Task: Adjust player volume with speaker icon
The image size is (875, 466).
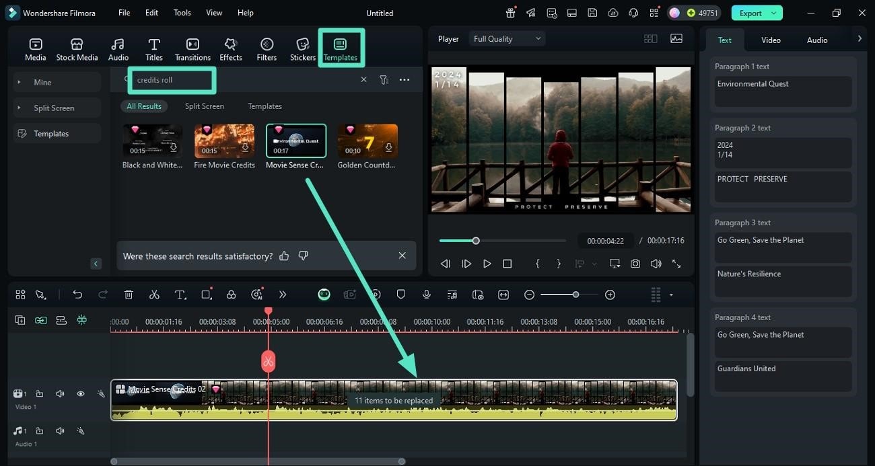Action: click(656, 264)
